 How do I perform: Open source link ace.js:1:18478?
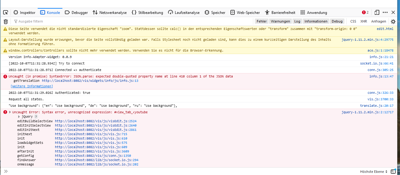381,50
